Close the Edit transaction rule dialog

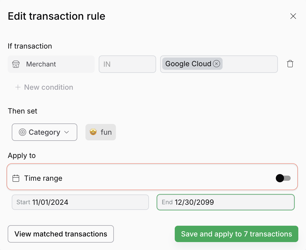[293, 16]
